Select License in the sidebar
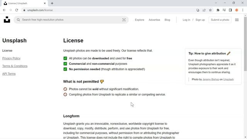The width and height of the screenshot is (247, 139). (x=7, y=51)
